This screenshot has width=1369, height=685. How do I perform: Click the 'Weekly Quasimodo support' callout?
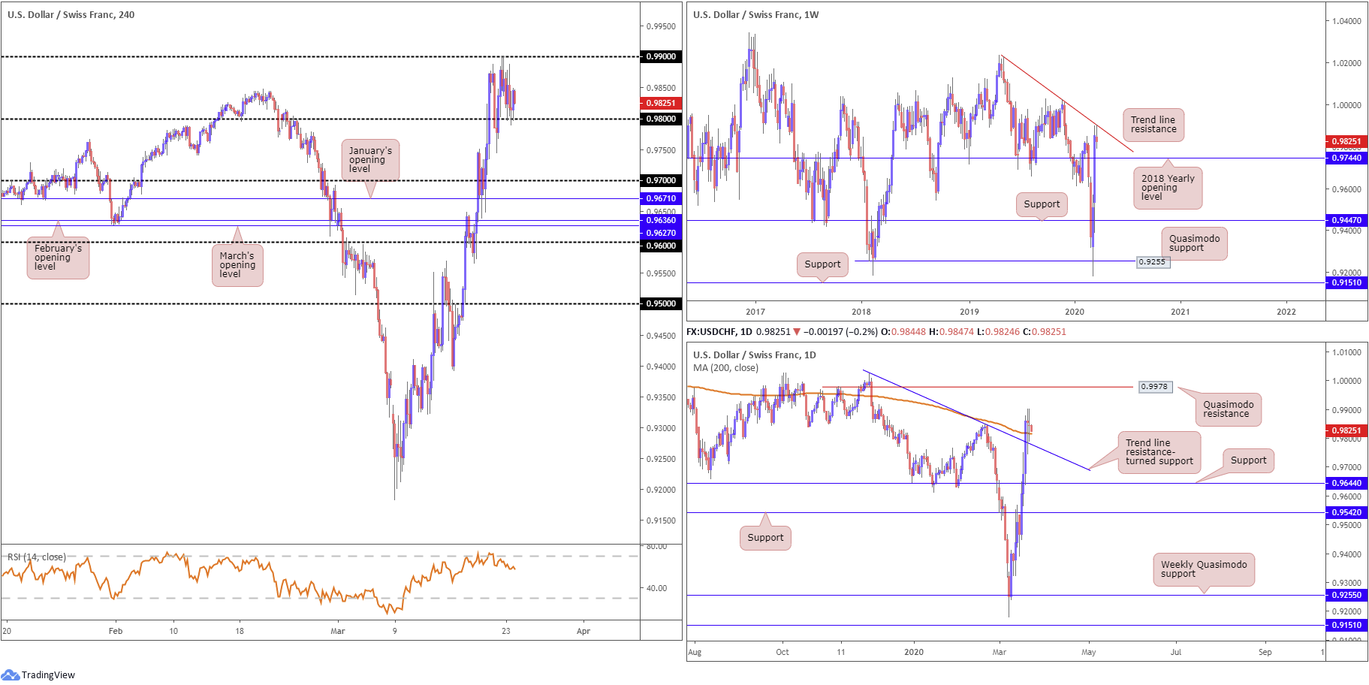[x=1204, y=569]
